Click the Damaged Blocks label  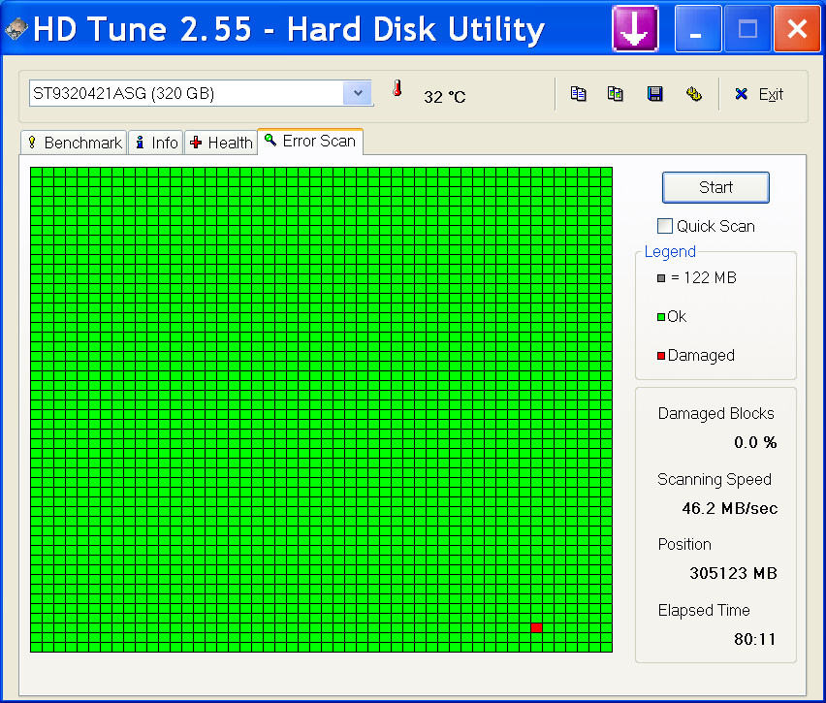tap(715, 414)
